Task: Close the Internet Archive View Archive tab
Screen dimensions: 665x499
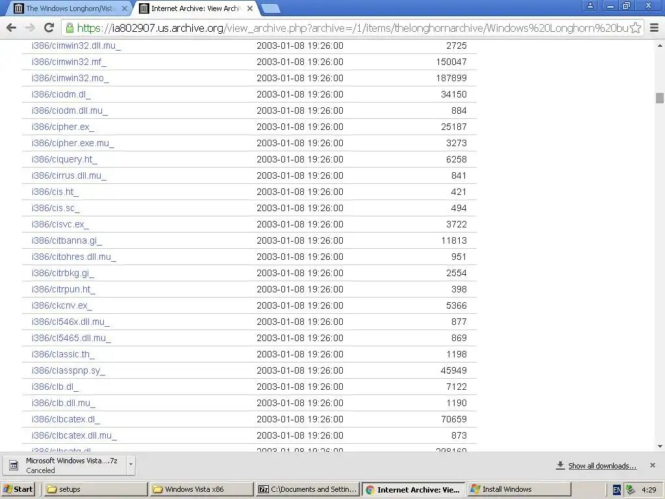Action: point(250,8)
